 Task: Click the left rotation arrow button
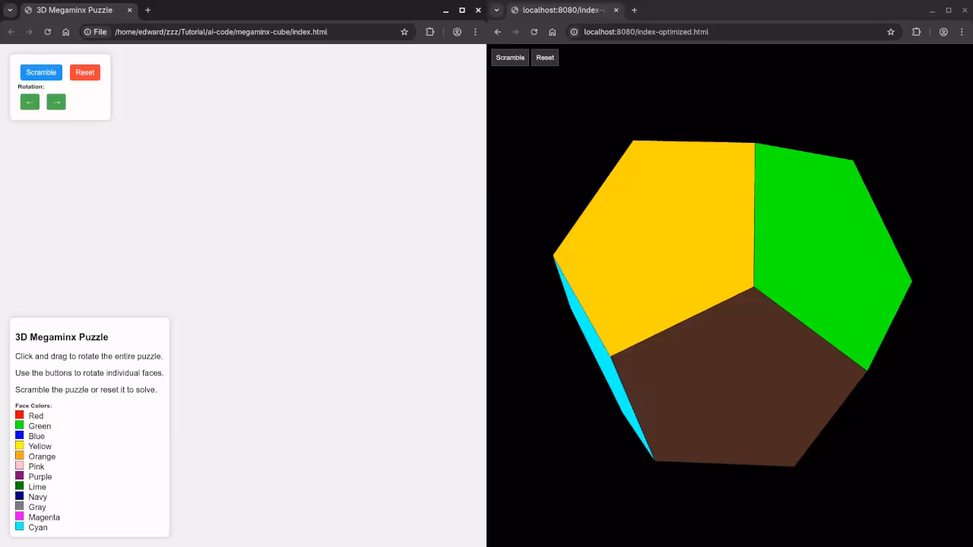29,101
